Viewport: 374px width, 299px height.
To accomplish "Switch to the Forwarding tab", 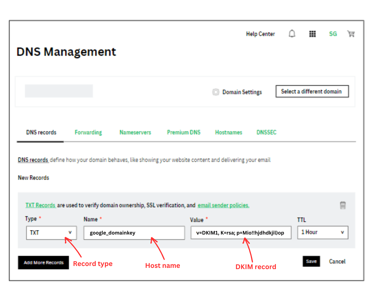I will (88, 132).
